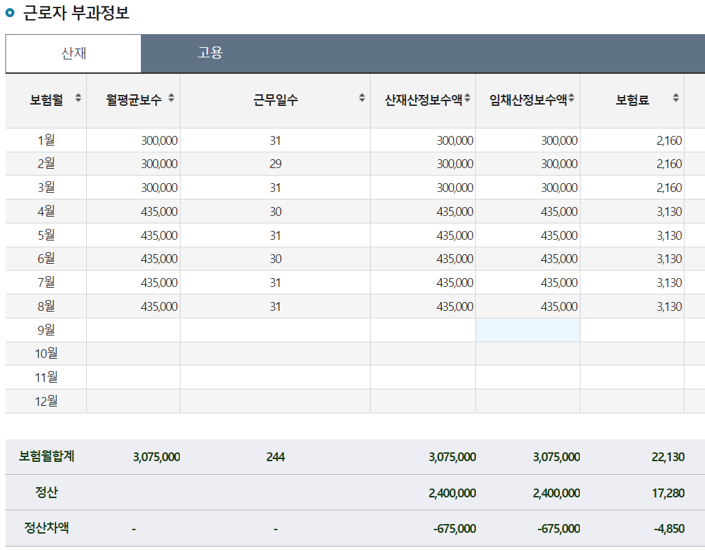Sort the 산재산정보수액 column via arrows

click(468, 98)
